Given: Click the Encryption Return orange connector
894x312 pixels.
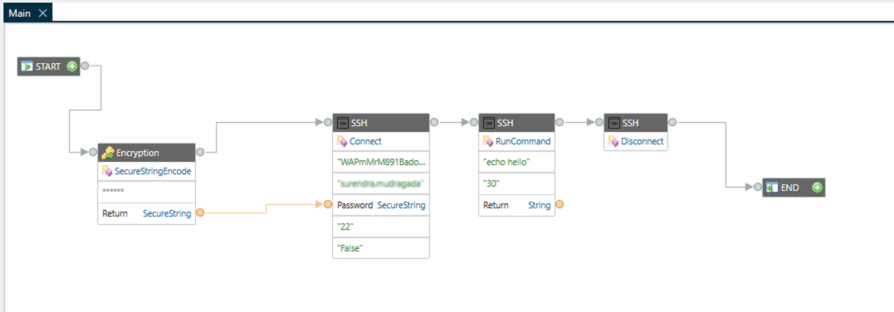Looking at the screenshot, I should point(200,212).
